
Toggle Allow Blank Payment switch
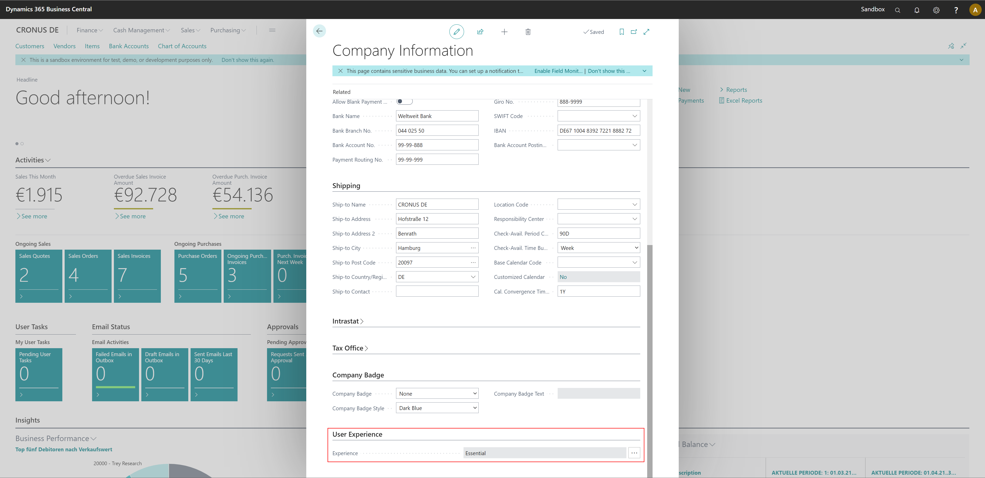404,101
